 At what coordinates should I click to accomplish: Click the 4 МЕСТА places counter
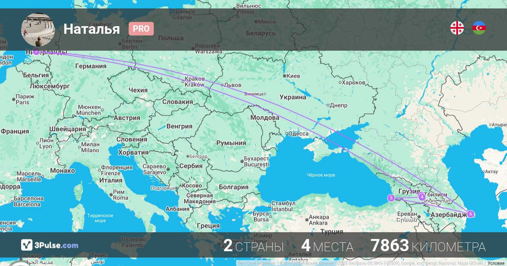point(327,246)
